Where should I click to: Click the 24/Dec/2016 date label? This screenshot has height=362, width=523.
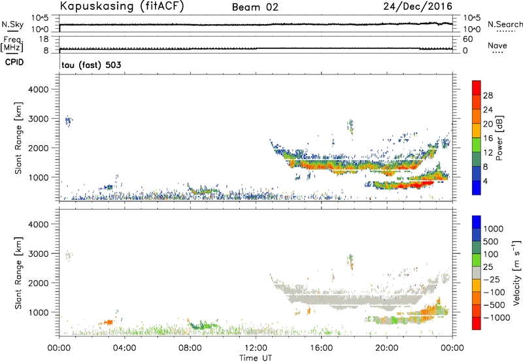coord(418,7)
